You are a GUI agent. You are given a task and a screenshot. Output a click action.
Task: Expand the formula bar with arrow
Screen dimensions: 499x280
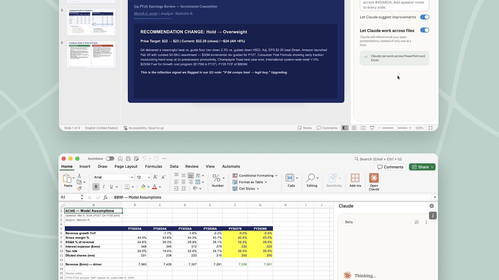tap(434, 197)
